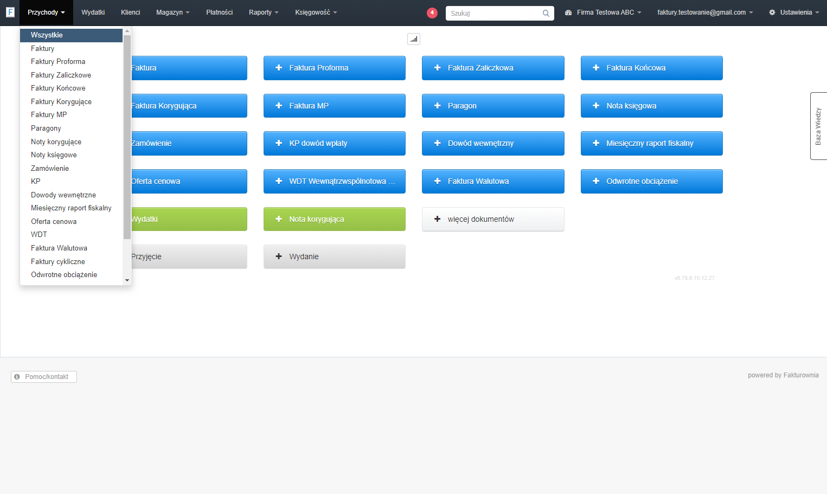Choose Odwrotne obciążenie from the dropdown list

click(x=71, y=275)
